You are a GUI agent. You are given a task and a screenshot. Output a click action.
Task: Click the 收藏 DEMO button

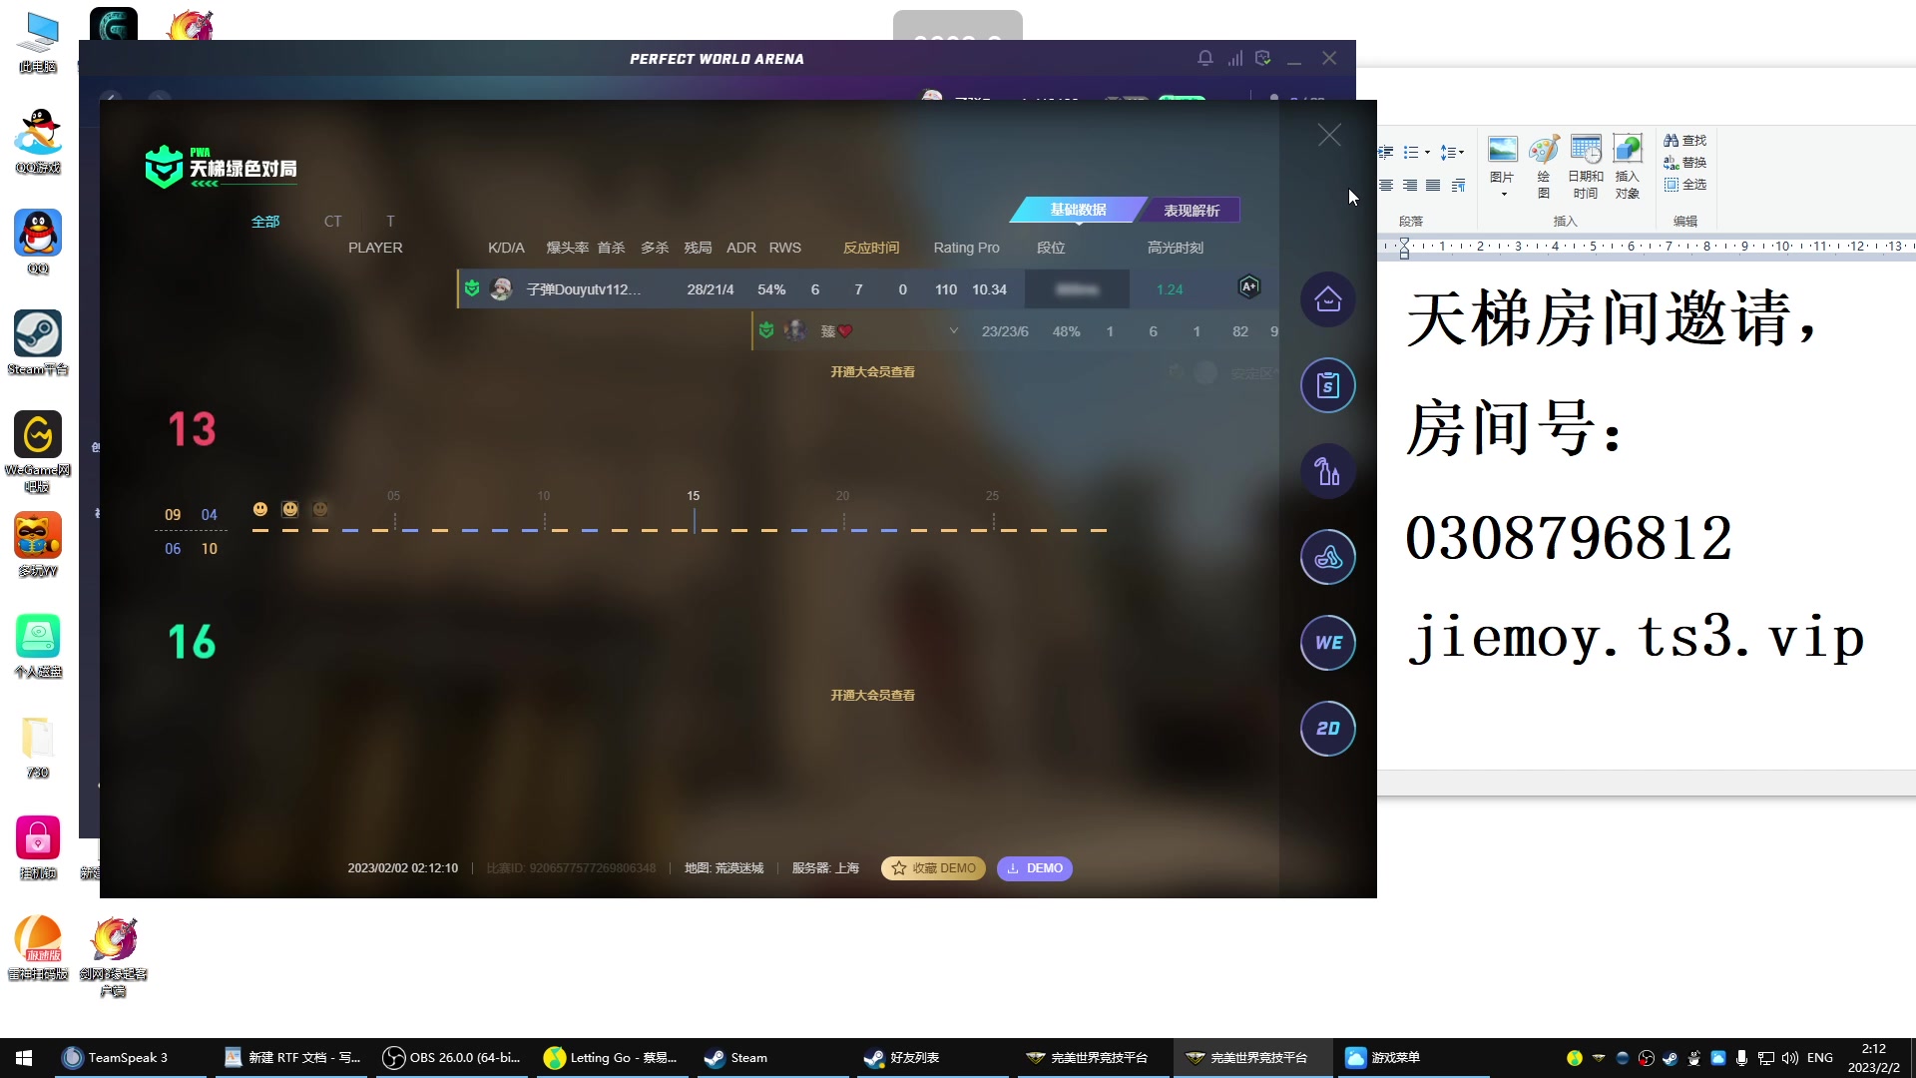click(x=933, y=868)
